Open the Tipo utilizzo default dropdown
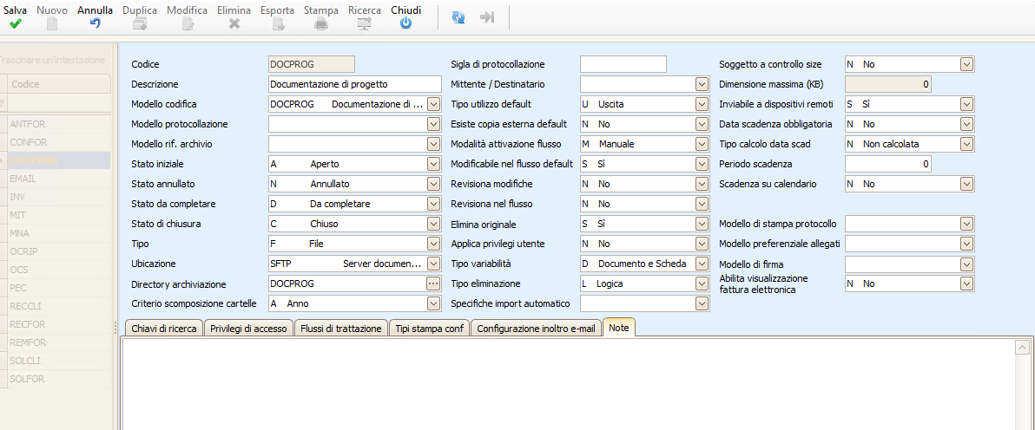Screen dimensions: 1035x430 tap(702, 104)
